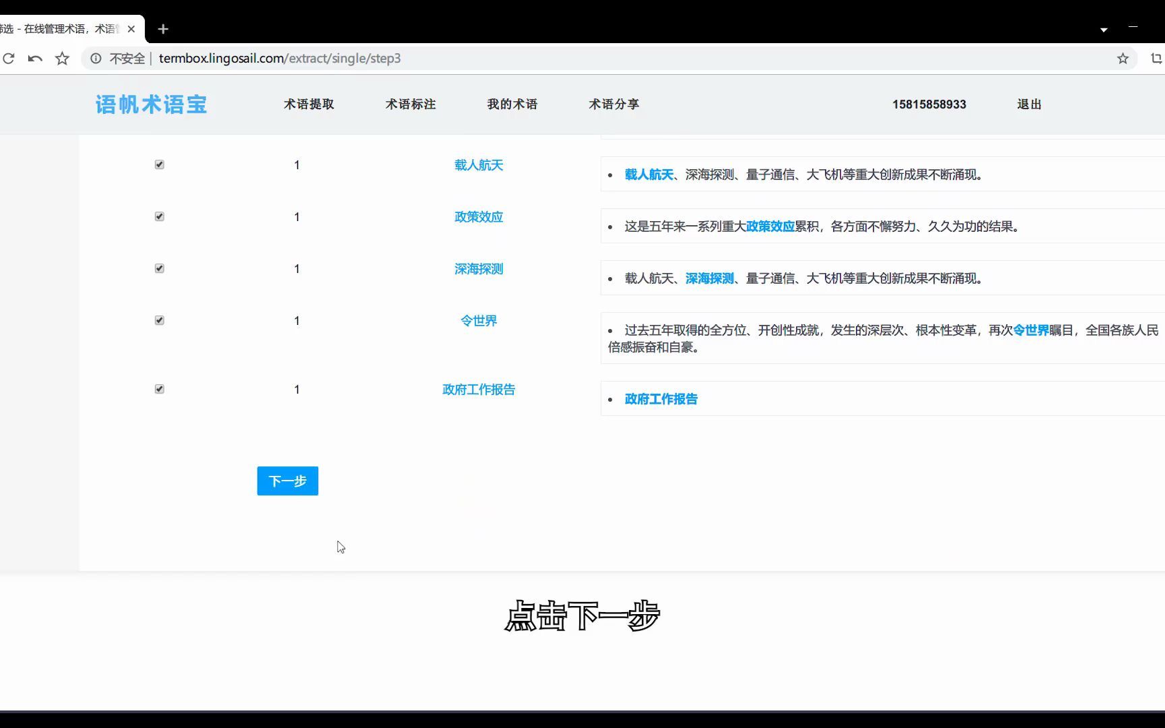Uncheck the checkbox for 深海探测

159,268
